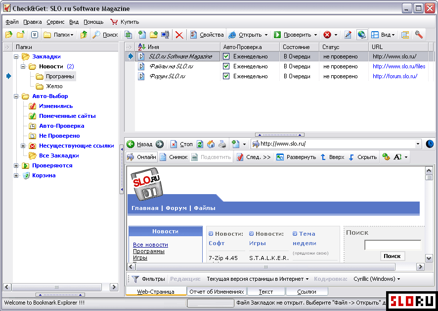Expand the Проверить dropdown arrow

(316, 35)
